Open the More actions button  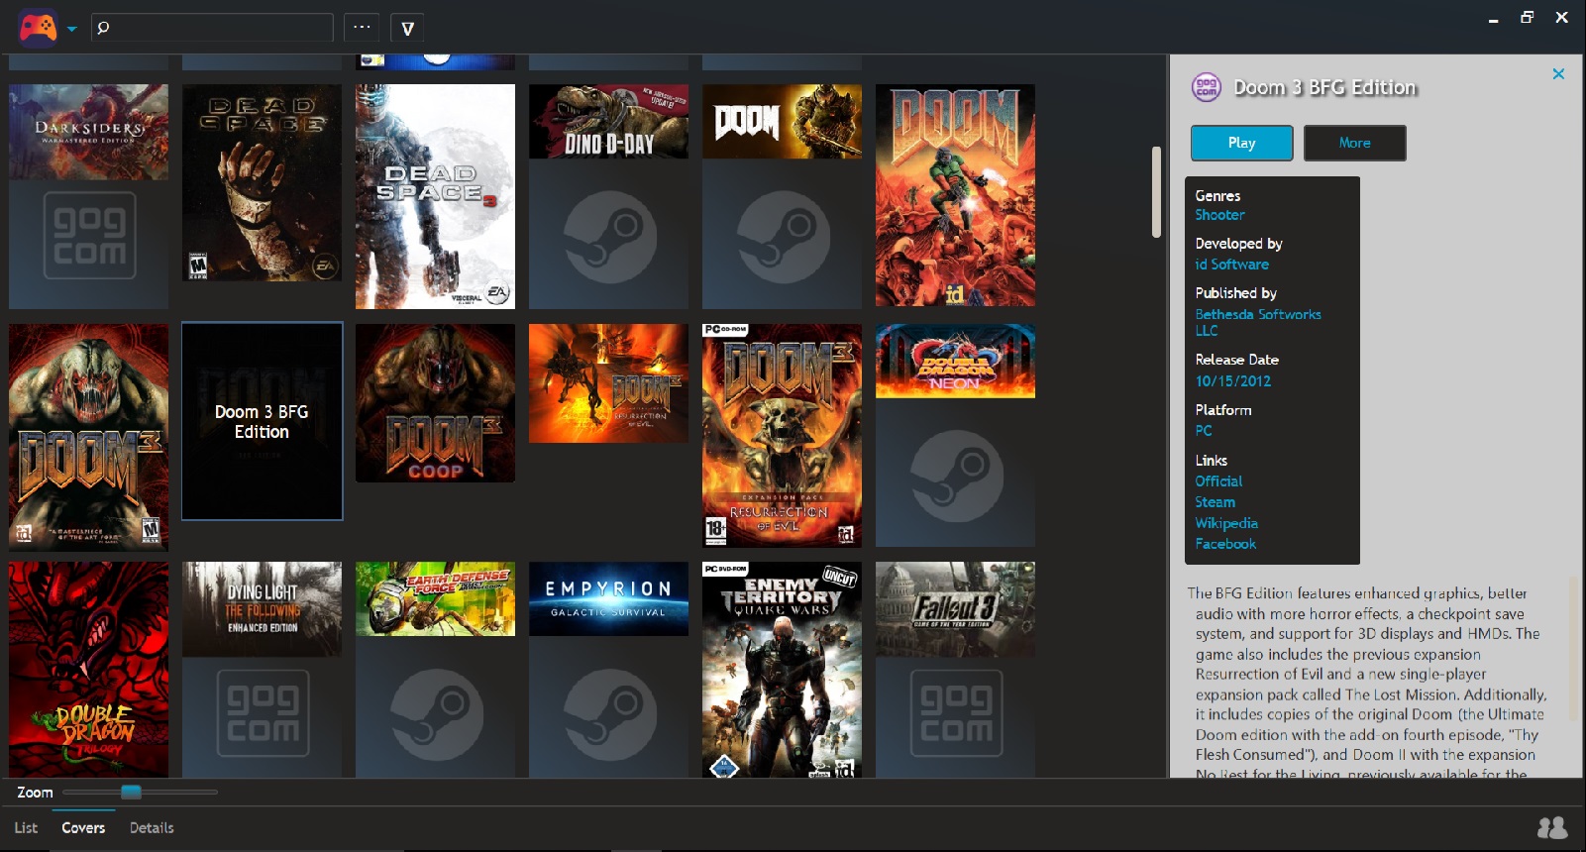pos(1354,143)
